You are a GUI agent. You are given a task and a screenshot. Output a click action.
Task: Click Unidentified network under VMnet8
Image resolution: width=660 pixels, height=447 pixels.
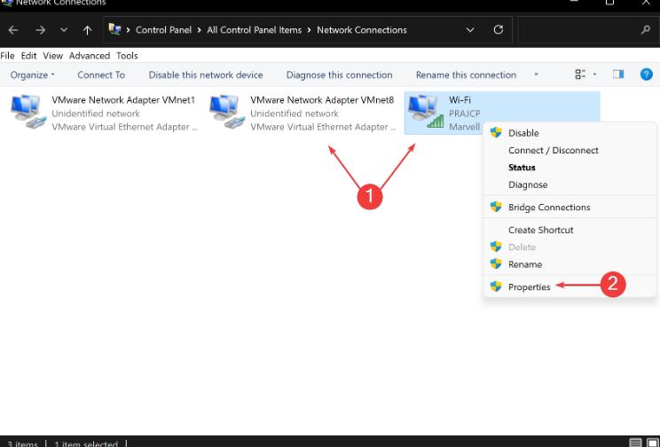pyautogui.click(x=295, y=114)
